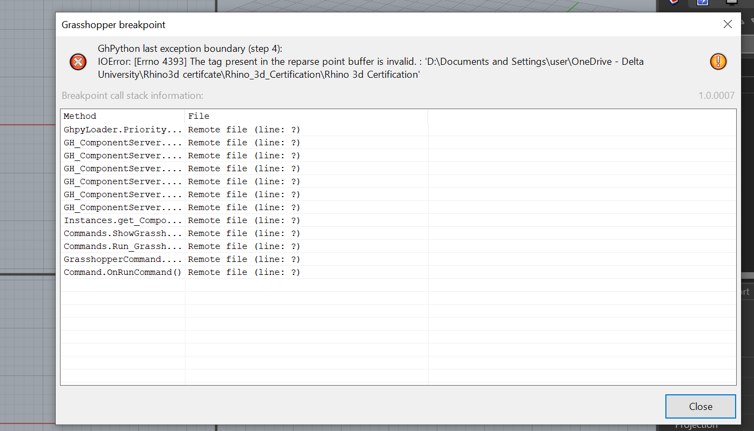Click the monitor display icon in top toolbar
The image size is (754, 431).
[733, 3]
